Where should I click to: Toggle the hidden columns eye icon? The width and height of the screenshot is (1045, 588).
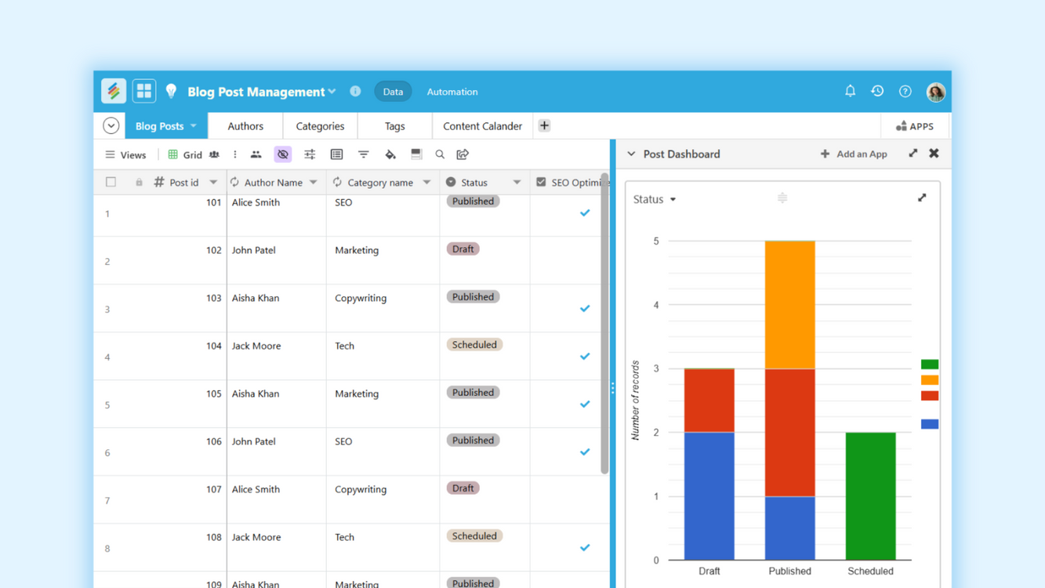point(283,154)
